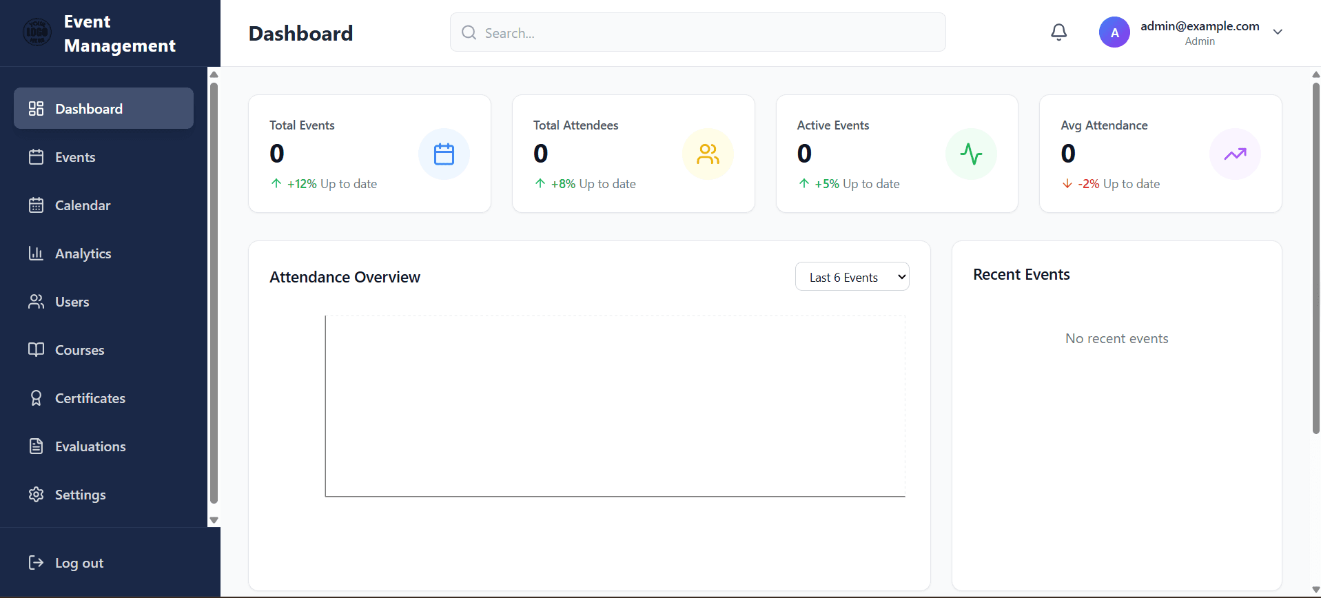This screenshot has height=598, width=1321.
Task: Log out of the application
Action: click(x=79, y=563)
